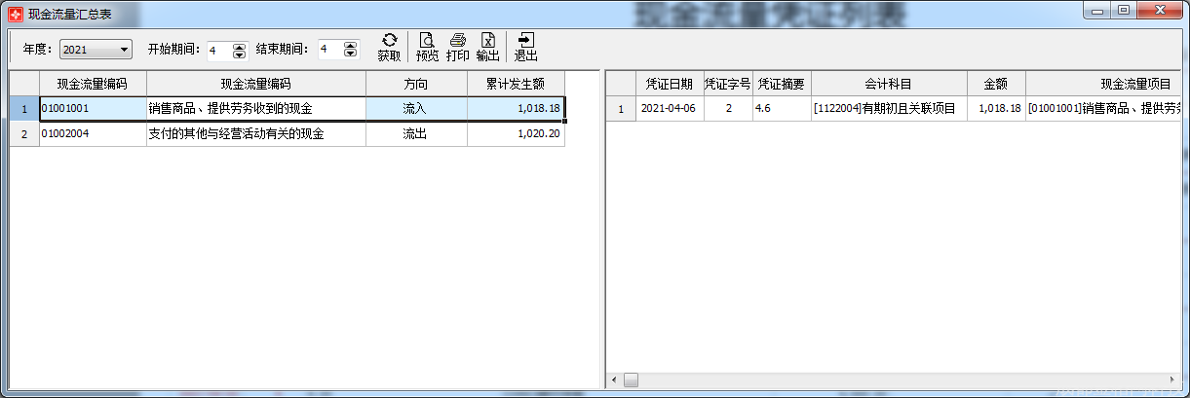This screenshot has height=398, width=1190.
Task: Click the 会计科目 column header
Action: [x=888, y=84]
